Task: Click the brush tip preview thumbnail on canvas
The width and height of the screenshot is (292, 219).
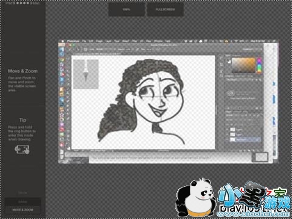Action: 86,74
